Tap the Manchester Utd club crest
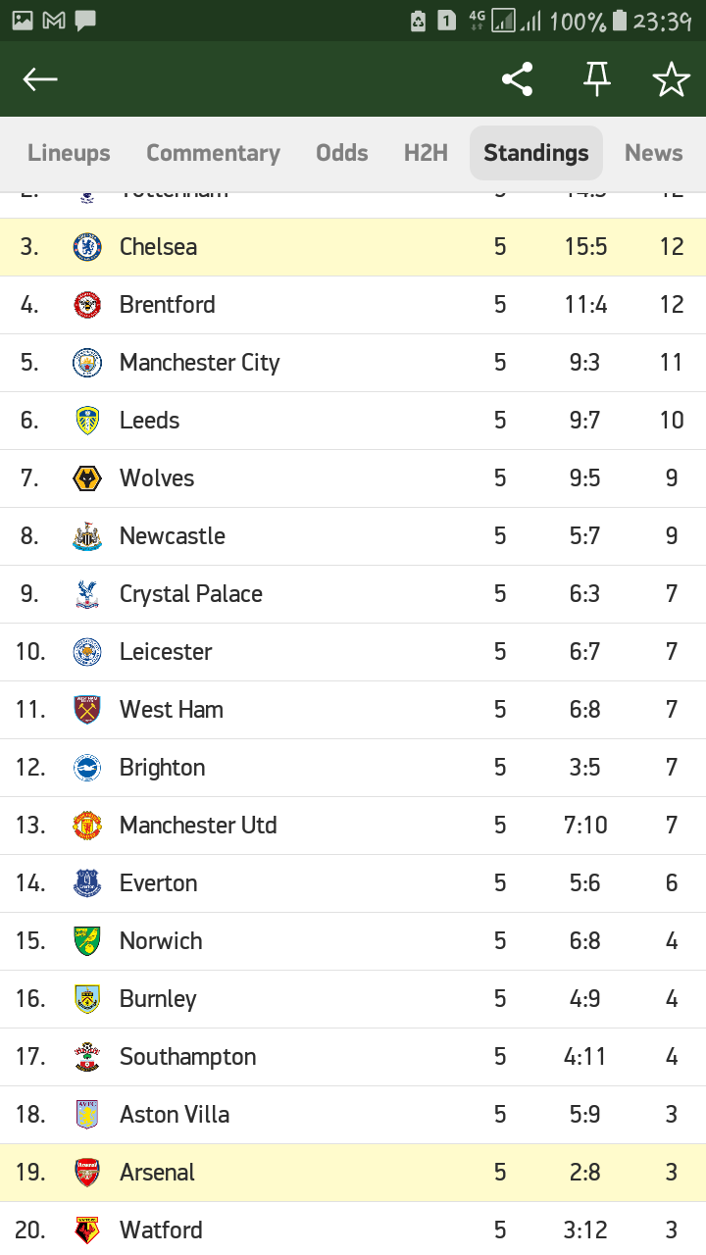 click(x=87, y=826)
